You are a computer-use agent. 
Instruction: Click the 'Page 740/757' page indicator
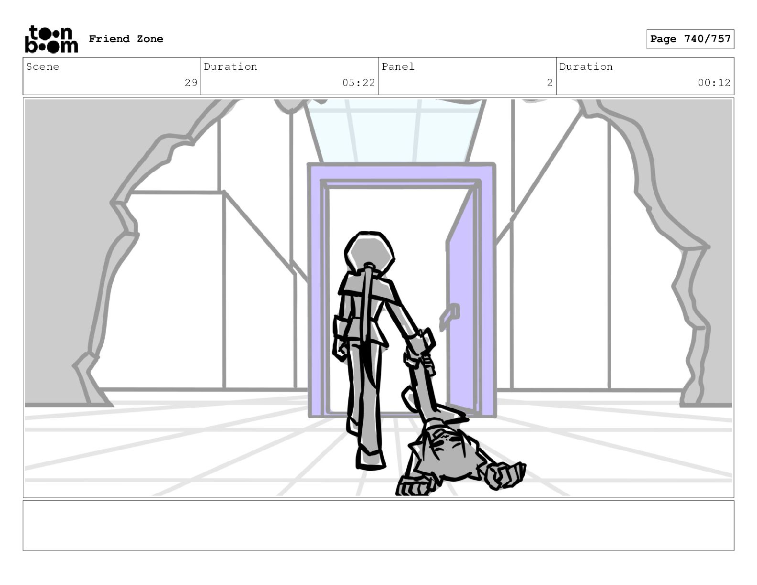pos(690,39)
